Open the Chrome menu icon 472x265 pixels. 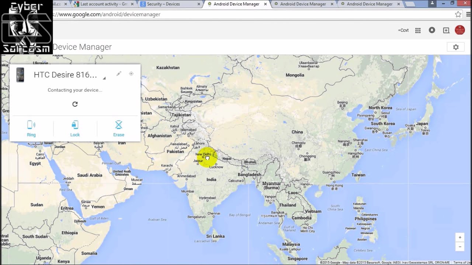click(x=469, y=14)
